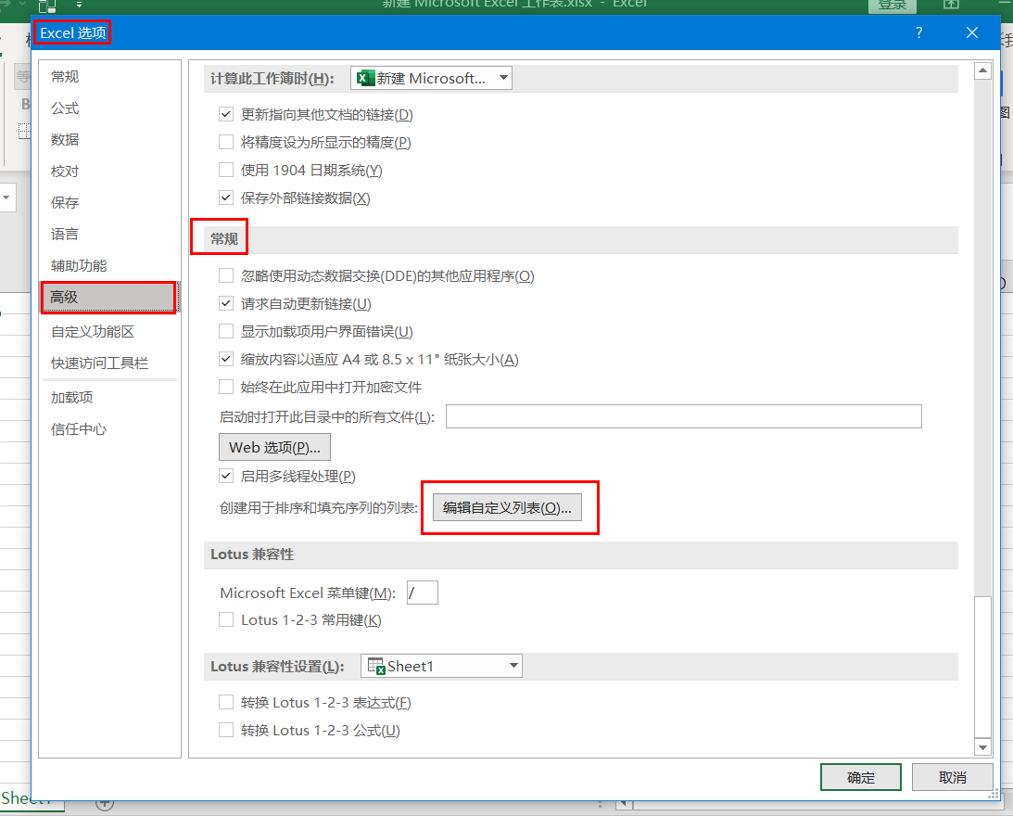Enable 显示加载项用户界面错误 checkbox
The height and width of the screenshot is (816, 1013).
[226, 331]
